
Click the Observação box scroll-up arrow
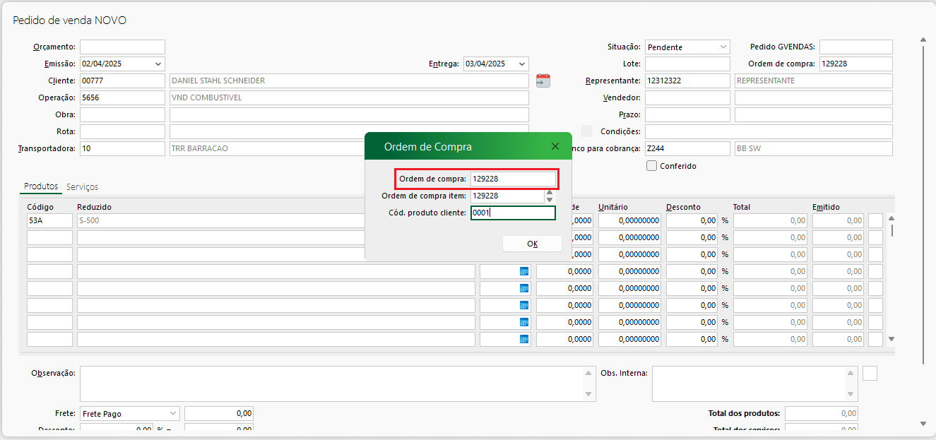click(x=588, y=373)
